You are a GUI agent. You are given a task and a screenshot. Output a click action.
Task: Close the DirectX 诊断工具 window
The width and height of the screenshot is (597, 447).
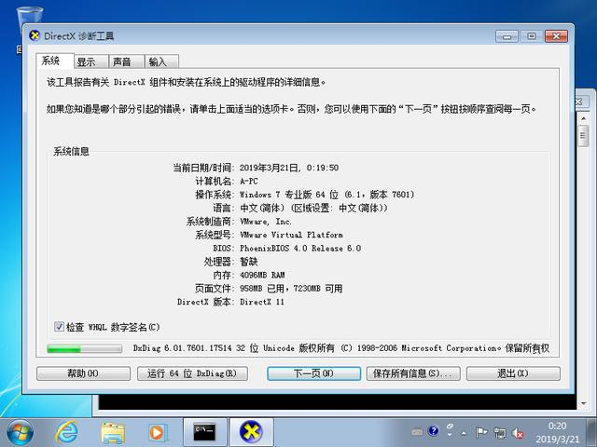556,36
